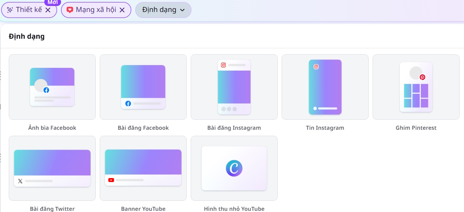
Task: Click the Ảnh bìa Facebook label
Action: [x=52, y=128]
